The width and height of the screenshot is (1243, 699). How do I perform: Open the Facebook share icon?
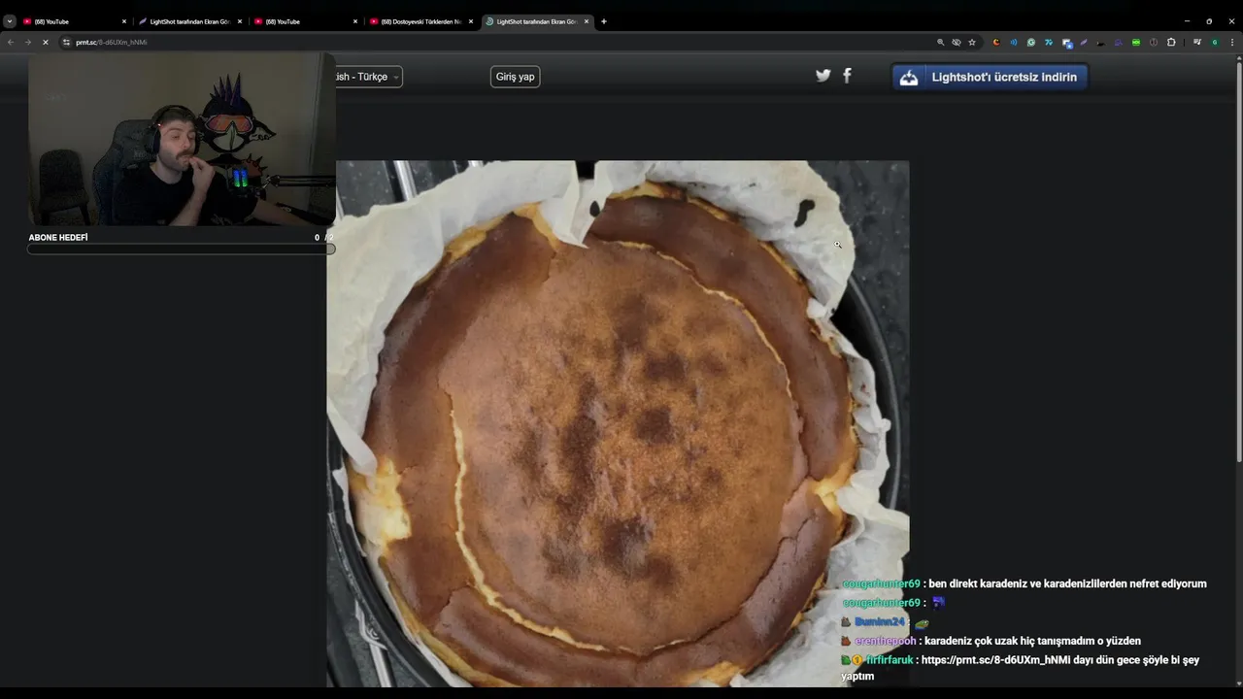coord(847,76)
